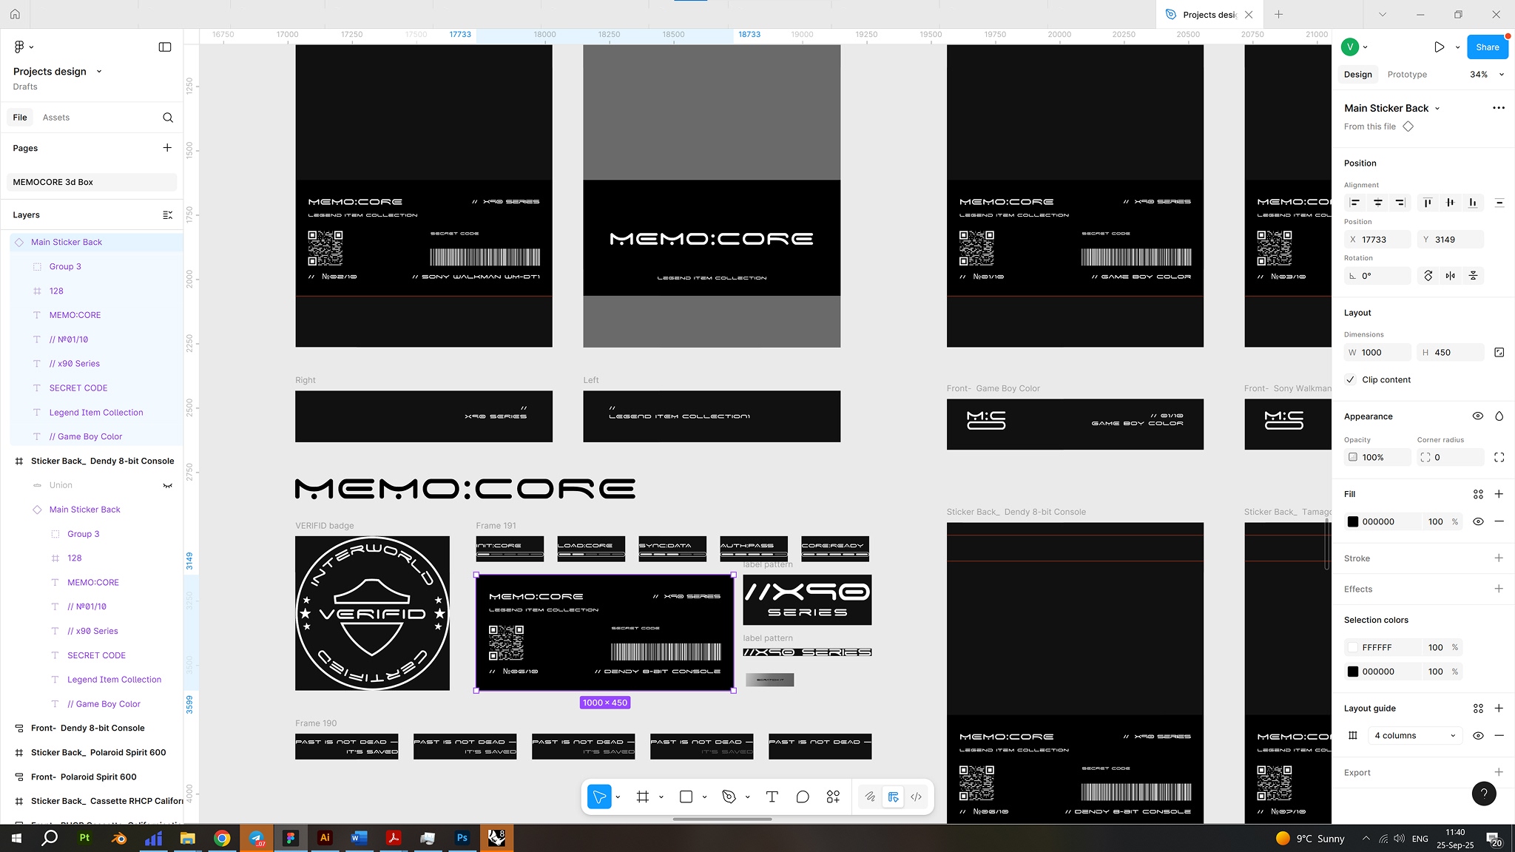This screenshot has width=1515, height=852.
Task: Select Sticker Back_ Polaroid Spirit 600 layer
Action: click(98, 752)
